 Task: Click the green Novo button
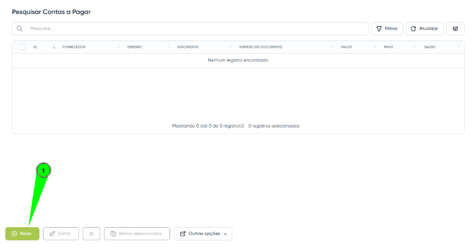22,234
